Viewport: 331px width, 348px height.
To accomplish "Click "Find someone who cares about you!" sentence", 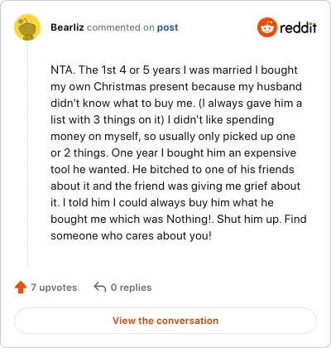I will pyautogui.click(x=179, y=227).
